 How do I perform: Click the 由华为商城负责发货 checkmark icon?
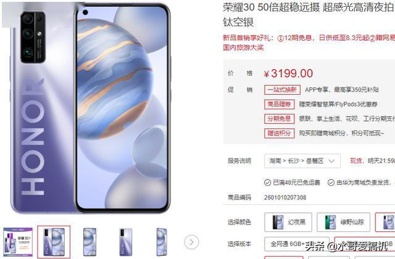[x=331, y=183]
